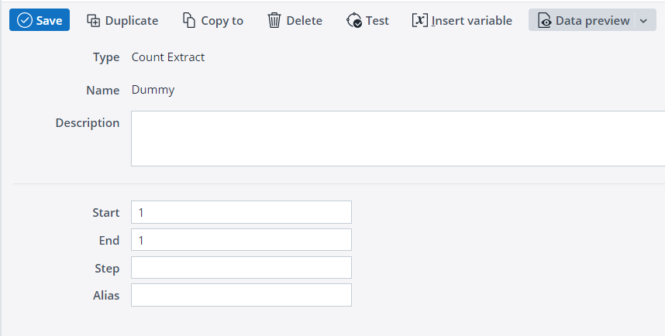
Task: Click the checkmark icon on Save button
Action: coord(25,20)
